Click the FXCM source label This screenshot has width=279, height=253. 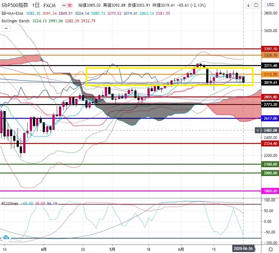tap(50, 6)
